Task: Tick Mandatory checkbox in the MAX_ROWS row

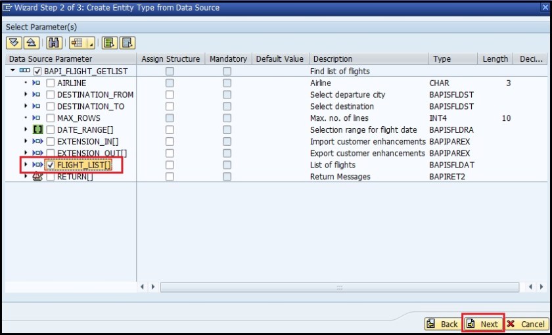Action: pos(227,118)
